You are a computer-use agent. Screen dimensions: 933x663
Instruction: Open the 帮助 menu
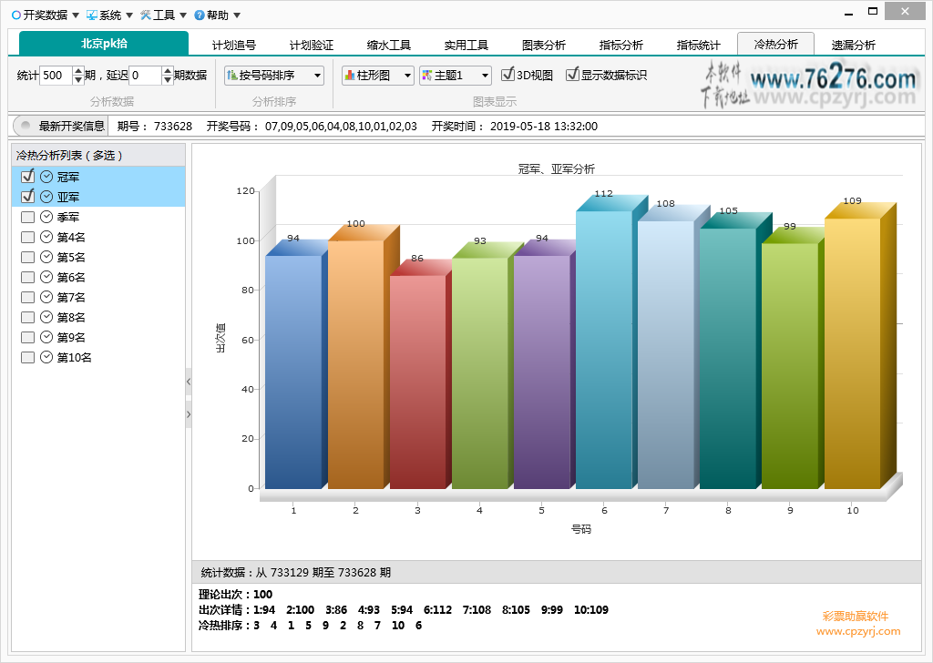point(217,15)
